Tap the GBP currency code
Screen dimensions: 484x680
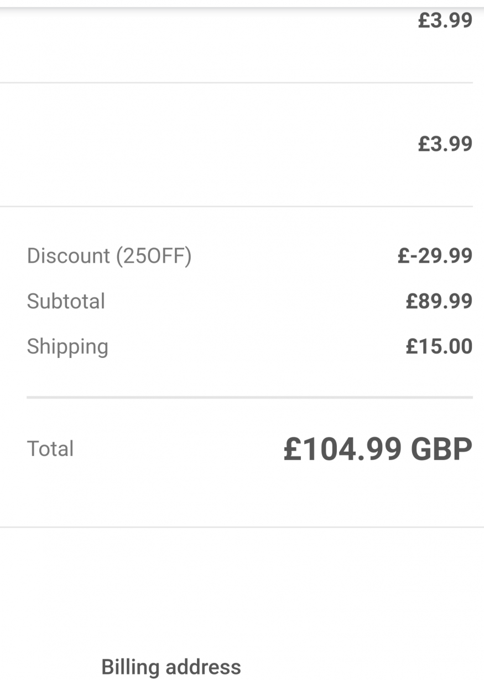(x=441, y=449)
